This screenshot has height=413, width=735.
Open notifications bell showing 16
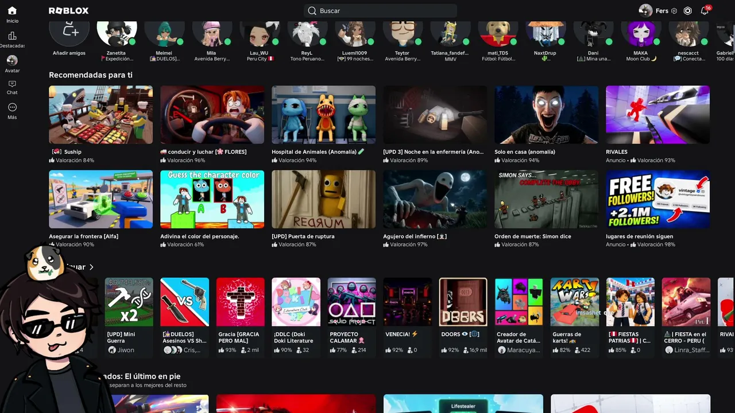(x=705, y=11)
